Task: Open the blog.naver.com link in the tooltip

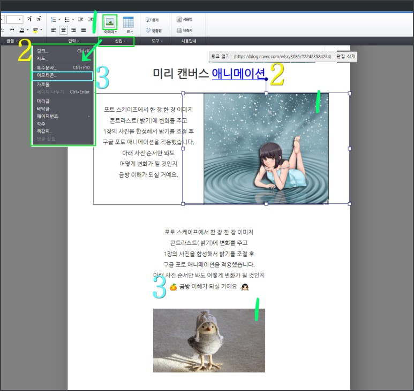Action: [282, 56]
